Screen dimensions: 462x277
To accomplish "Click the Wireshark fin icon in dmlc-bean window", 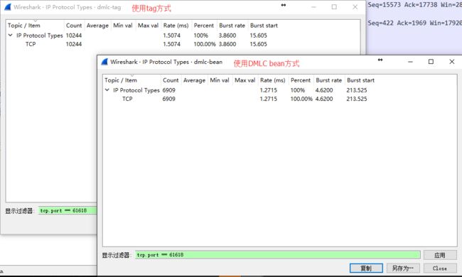I will pyautogui.click(x=104, y=62).
